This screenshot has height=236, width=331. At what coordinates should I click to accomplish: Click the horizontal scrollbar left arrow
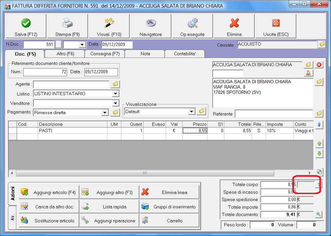(x=12, y=173)
